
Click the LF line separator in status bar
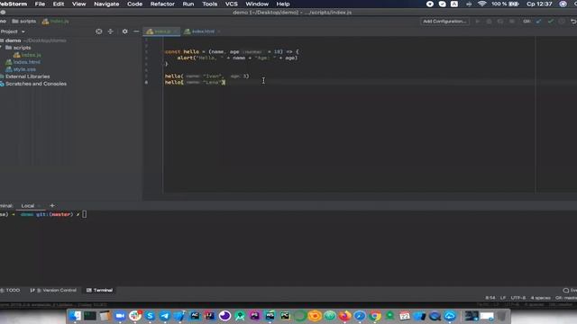503,298
